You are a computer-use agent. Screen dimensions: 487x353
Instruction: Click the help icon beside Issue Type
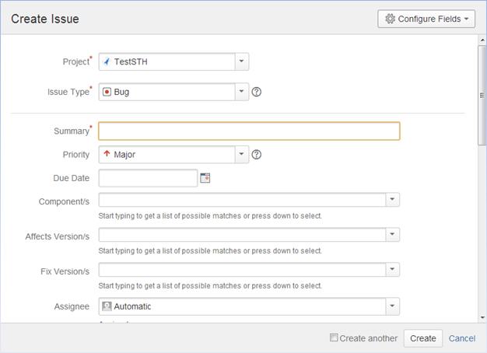(257, 92)
